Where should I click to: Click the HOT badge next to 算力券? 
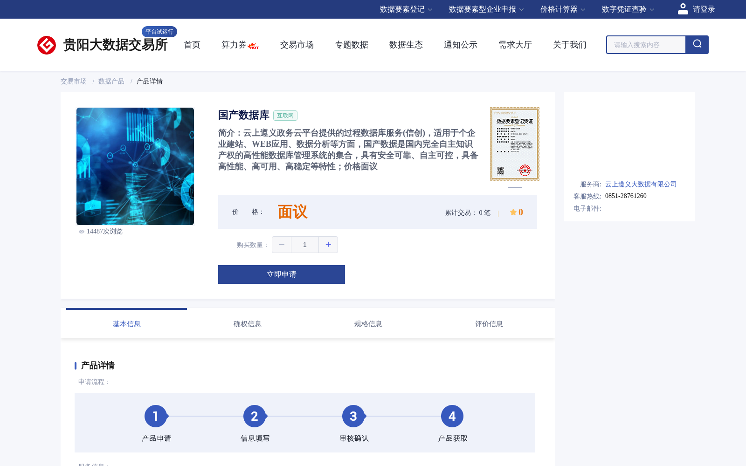(x=254, y=46)
